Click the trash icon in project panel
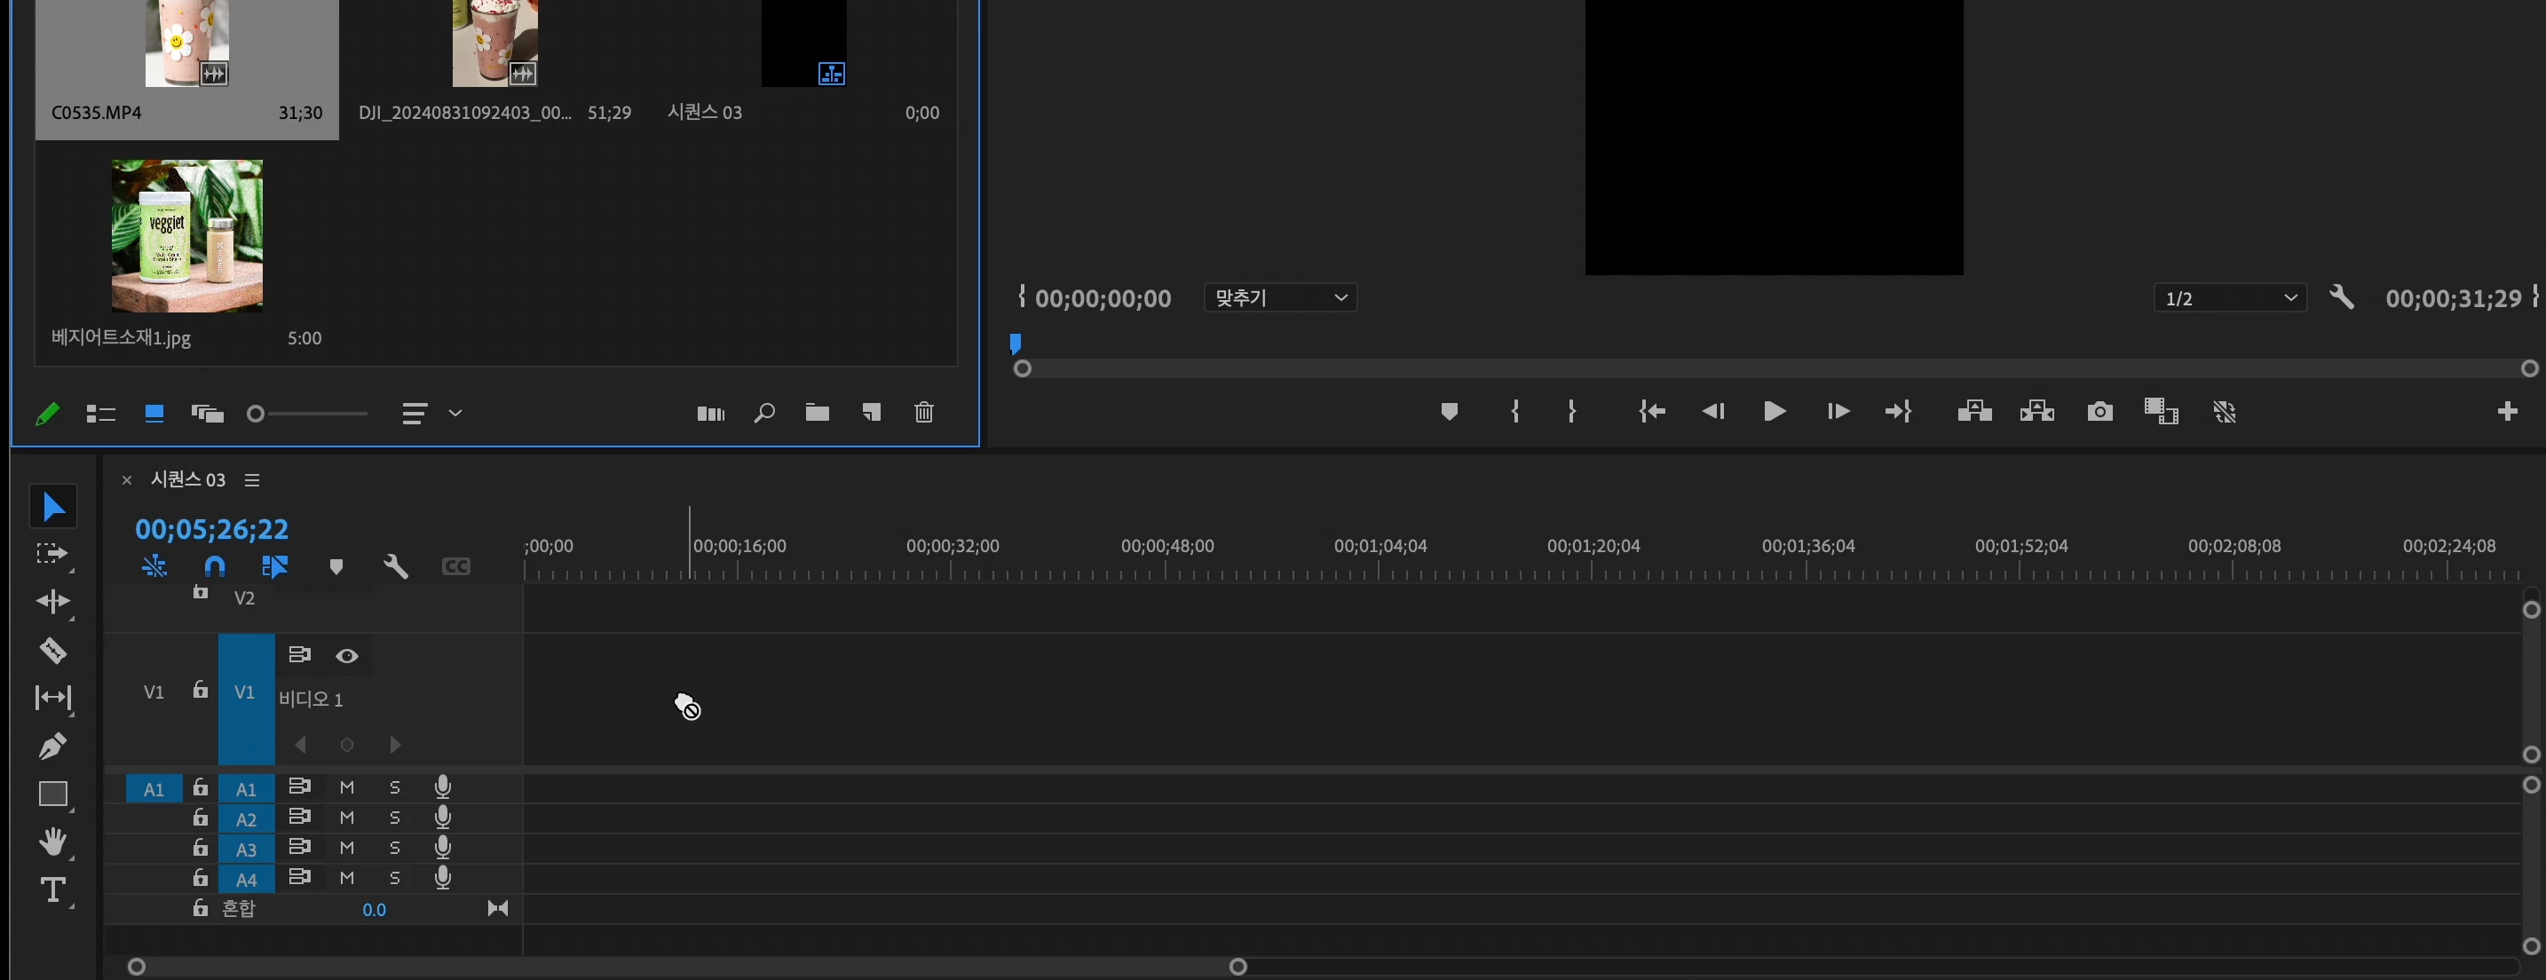Screen dimensions: 2546x980 [923, 413]
